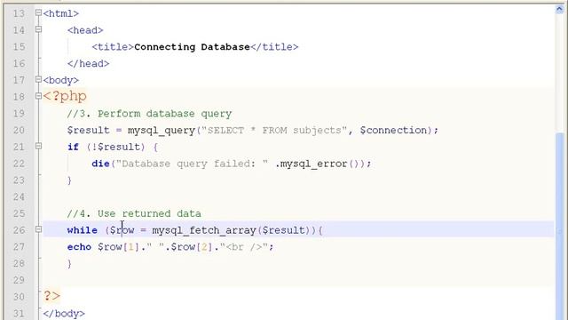Place cursor in Connecting Database title text

(192, 47)
